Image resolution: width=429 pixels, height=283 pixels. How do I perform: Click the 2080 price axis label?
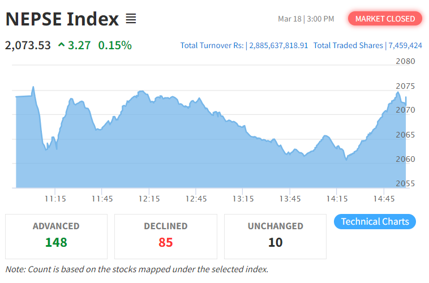[x=405, y=61]
